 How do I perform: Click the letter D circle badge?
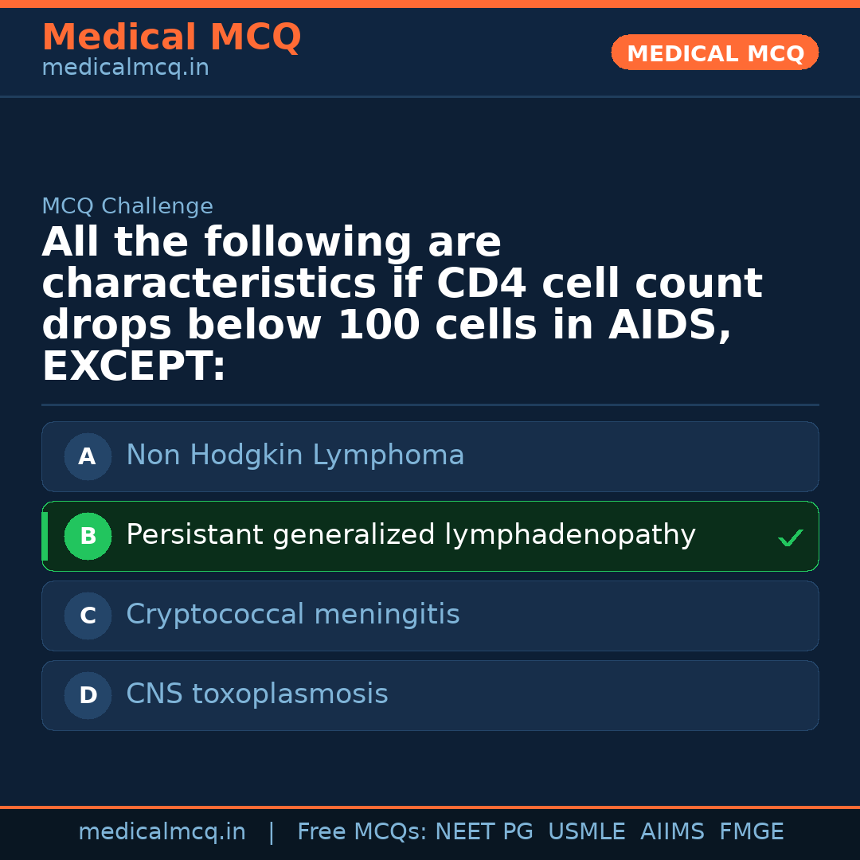coord(88,696)
